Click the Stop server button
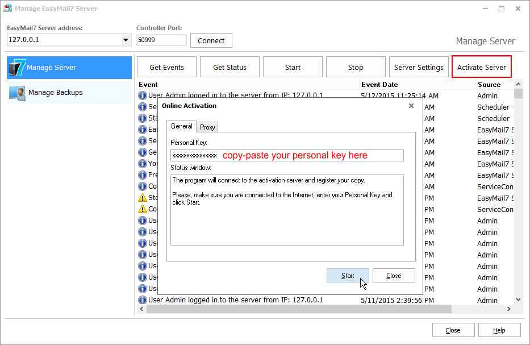The image size is (530, 345). pos(356,67)
